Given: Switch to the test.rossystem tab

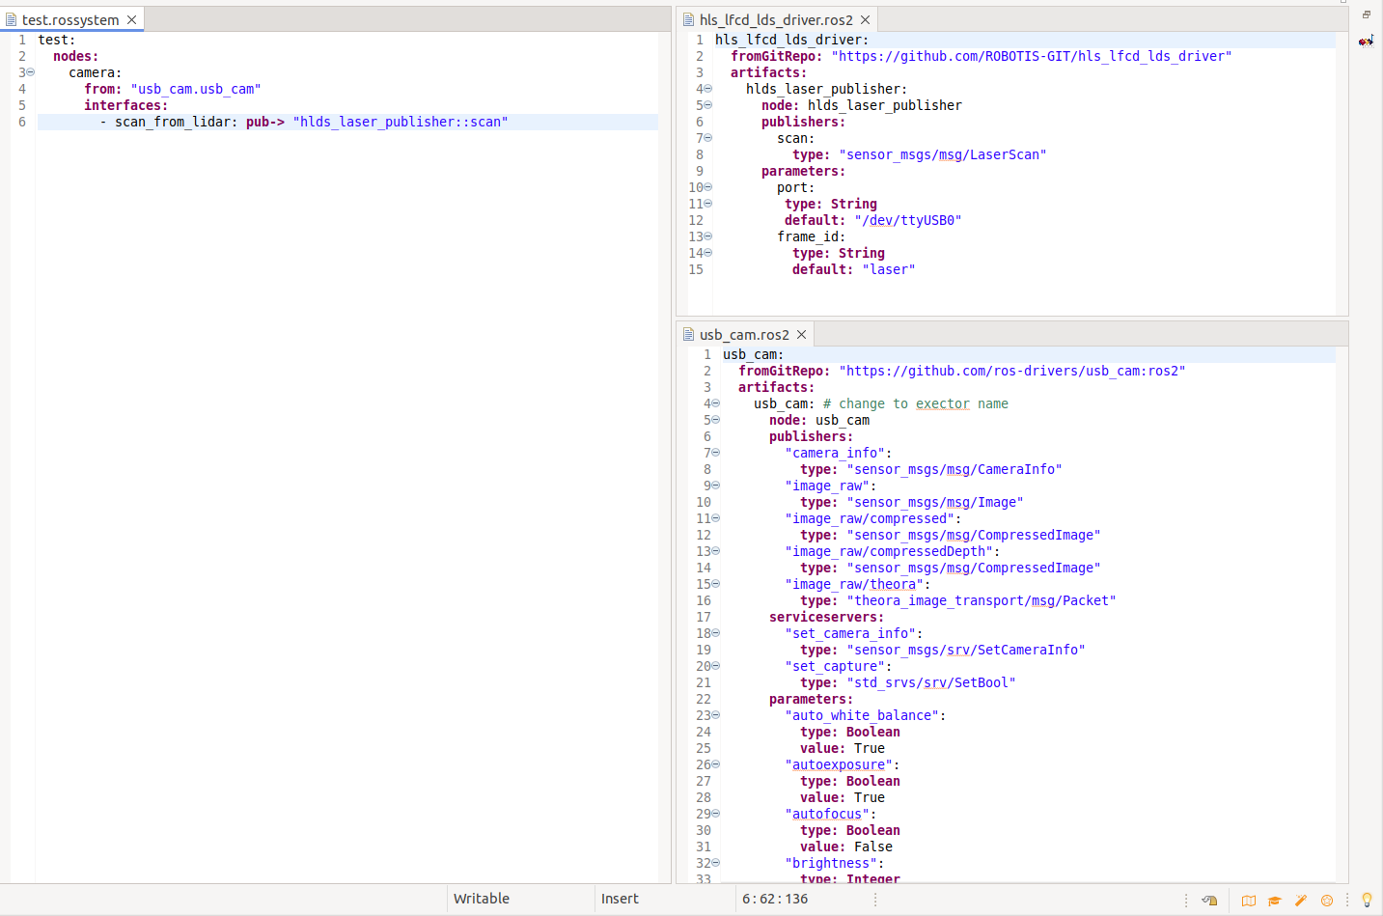Looking at the screenshot, I should click(x=70, y=19).
